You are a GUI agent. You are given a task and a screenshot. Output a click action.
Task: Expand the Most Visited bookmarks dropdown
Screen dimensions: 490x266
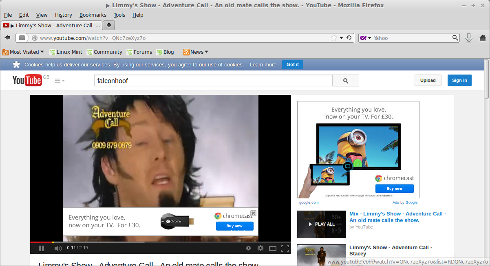[x=23, y=52]
